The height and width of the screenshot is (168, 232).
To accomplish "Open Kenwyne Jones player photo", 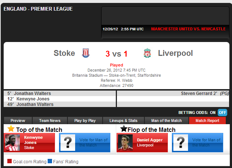I will (12, 142).
